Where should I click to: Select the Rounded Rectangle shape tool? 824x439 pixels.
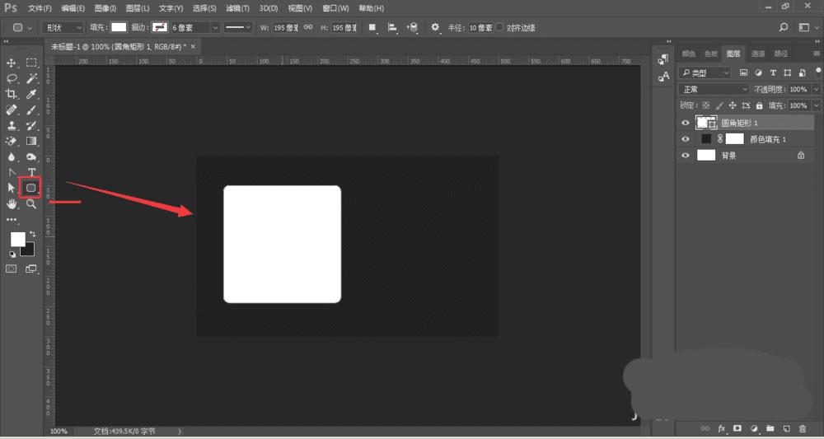point(31,188)
